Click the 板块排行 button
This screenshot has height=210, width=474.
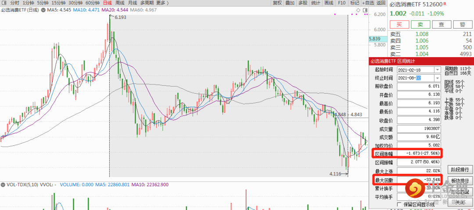[460, 181]
